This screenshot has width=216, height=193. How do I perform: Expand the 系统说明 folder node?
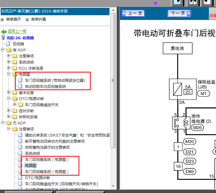(x=8, y=62)
